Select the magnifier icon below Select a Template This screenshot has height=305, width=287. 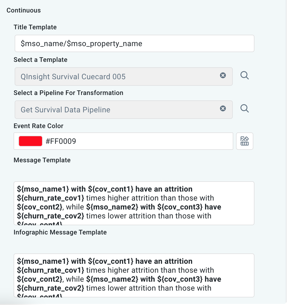point(244,75)
